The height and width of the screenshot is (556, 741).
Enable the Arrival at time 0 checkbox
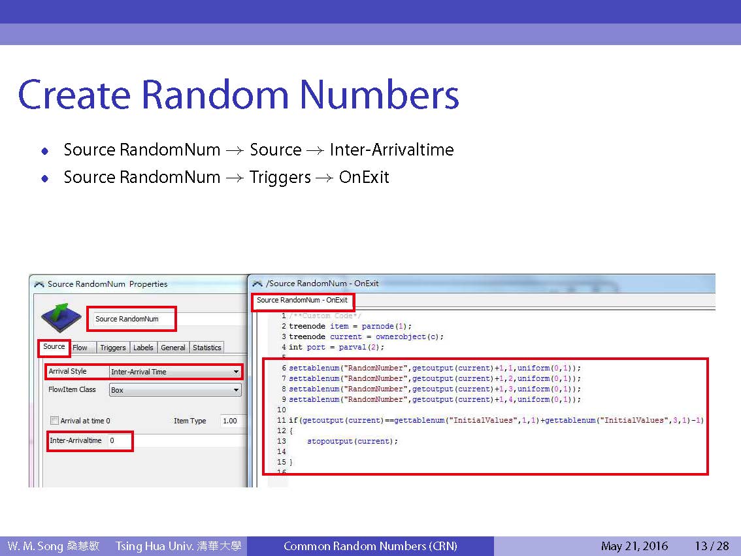pyautogui.click(x=55, y=421)
